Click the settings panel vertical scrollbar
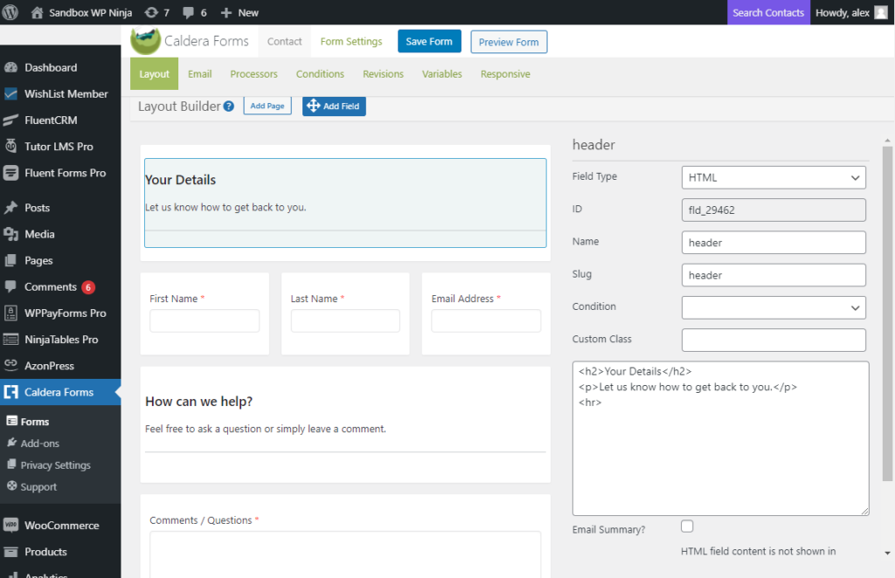Image resolution: width=895 pixels, height=578 pixels. 888,314
